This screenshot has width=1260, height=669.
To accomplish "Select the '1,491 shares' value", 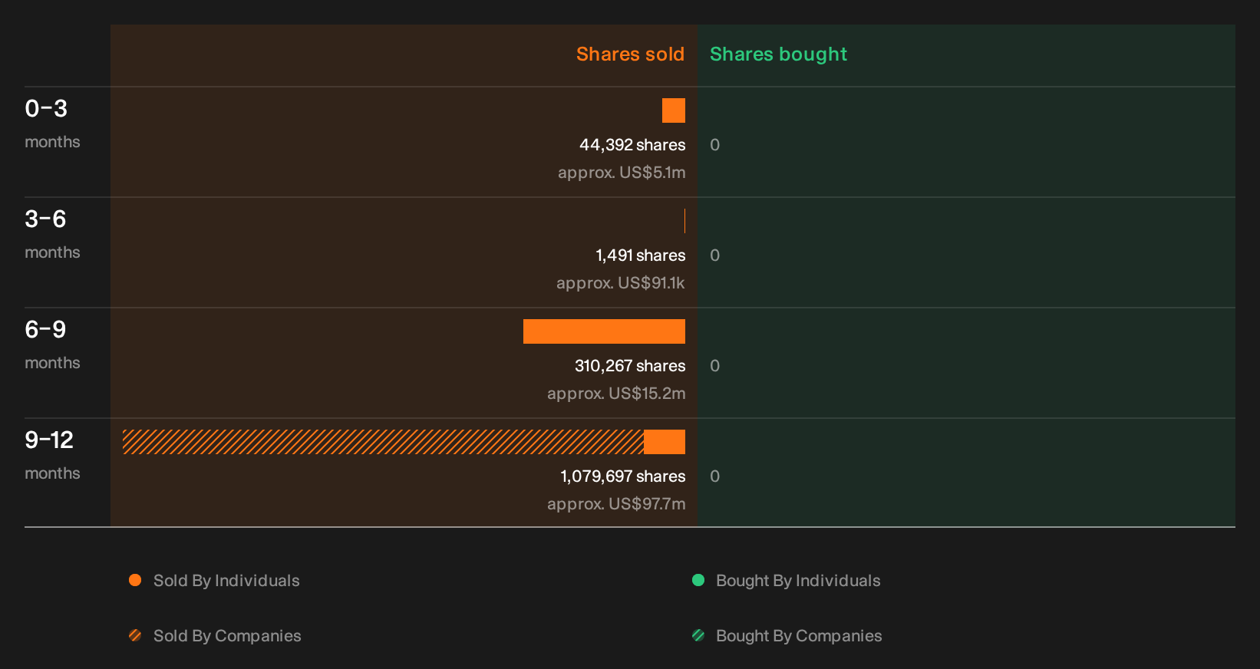I will [x=641, y=255].
